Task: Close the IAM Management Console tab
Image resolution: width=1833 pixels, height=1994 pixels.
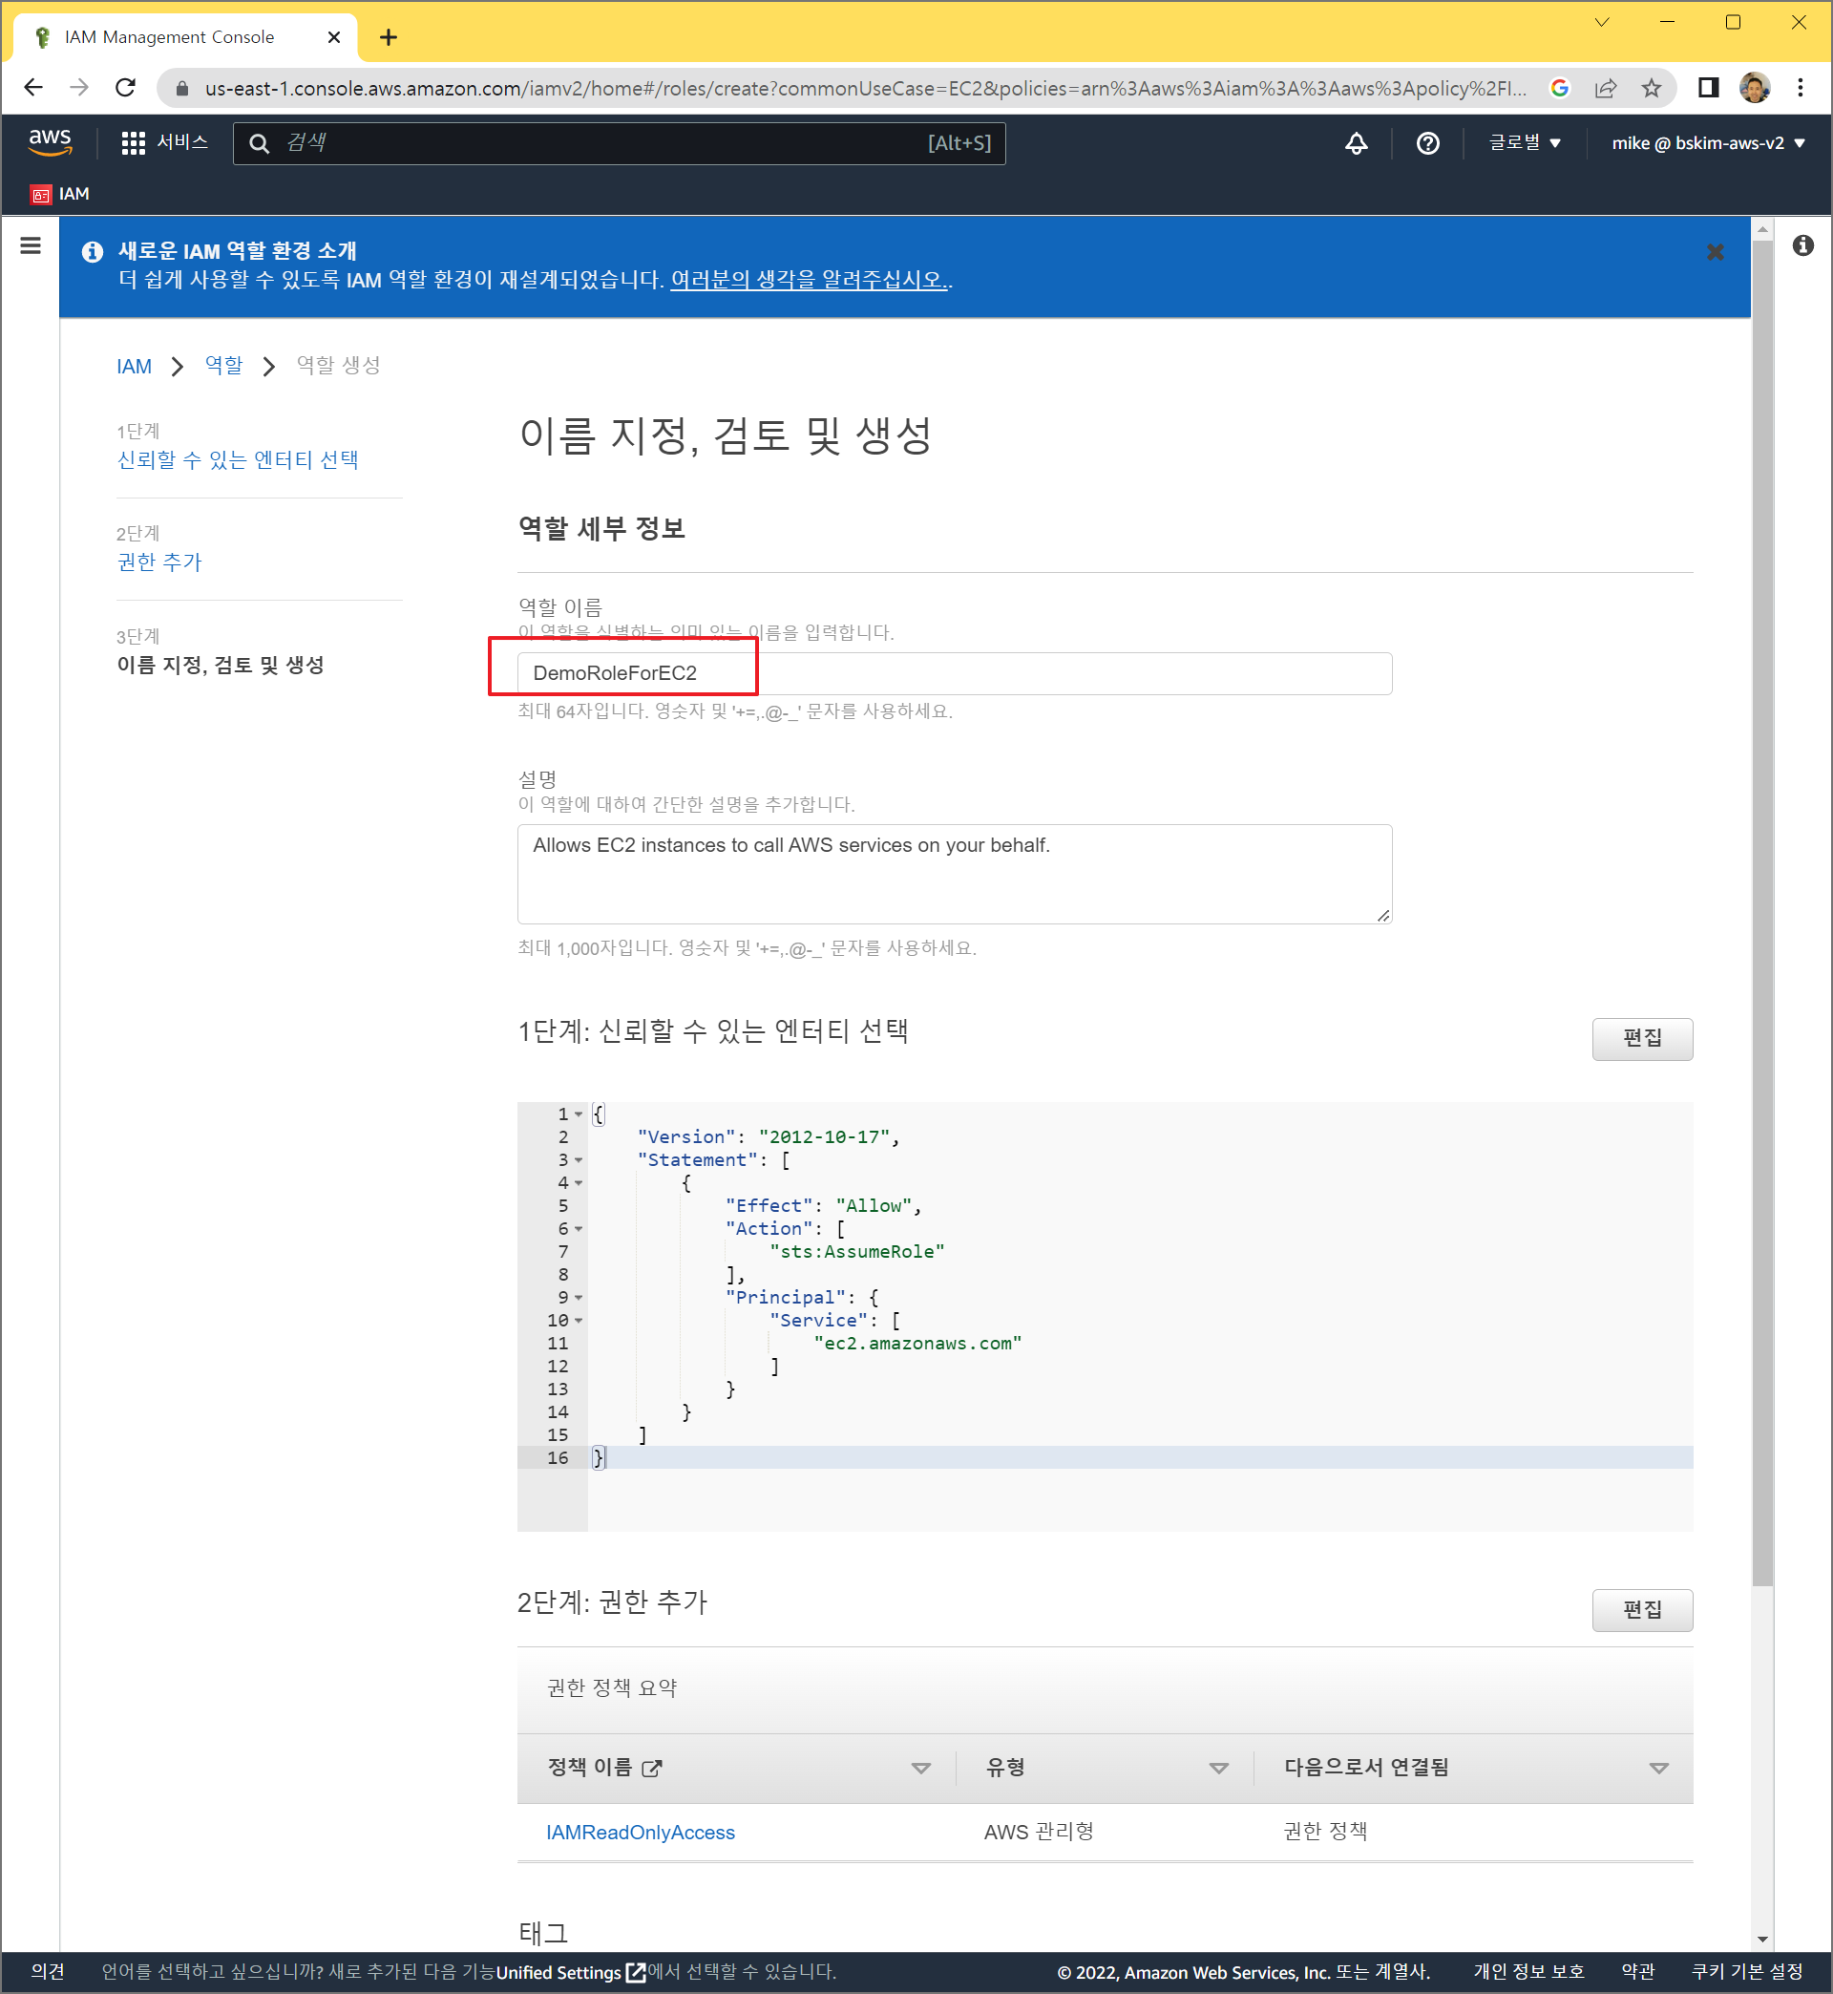Action: click(334, 36)
